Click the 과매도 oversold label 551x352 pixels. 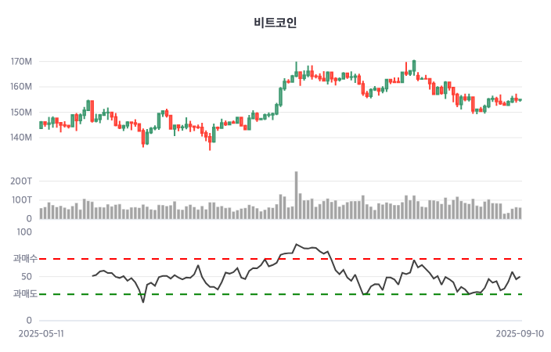click(25, 294)
